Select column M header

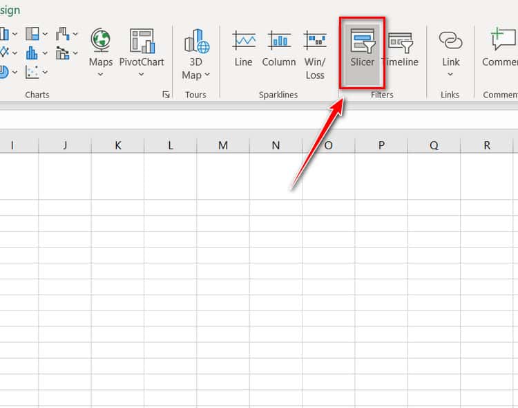coord(223,145)
